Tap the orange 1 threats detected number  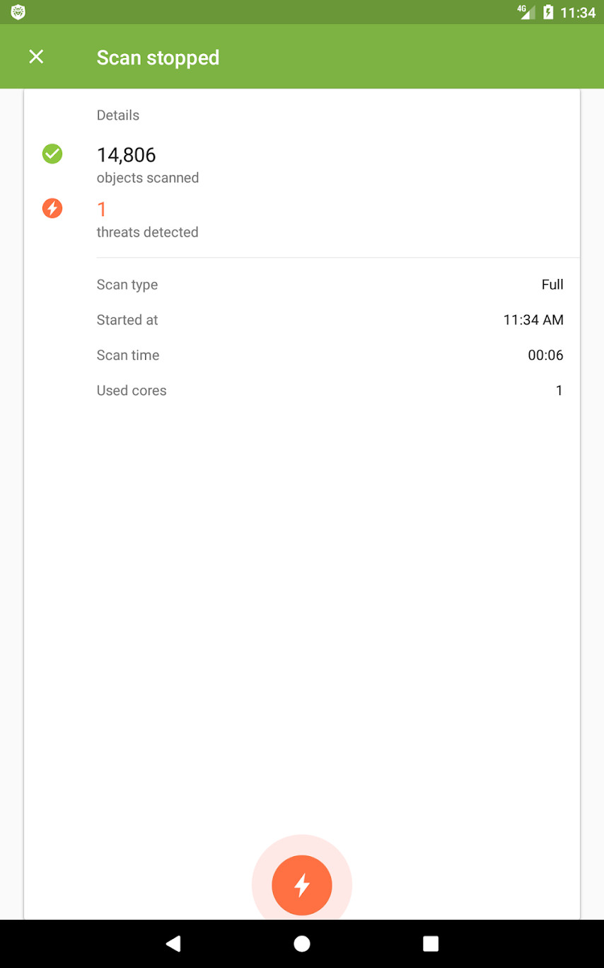click(x=102, y=209)
